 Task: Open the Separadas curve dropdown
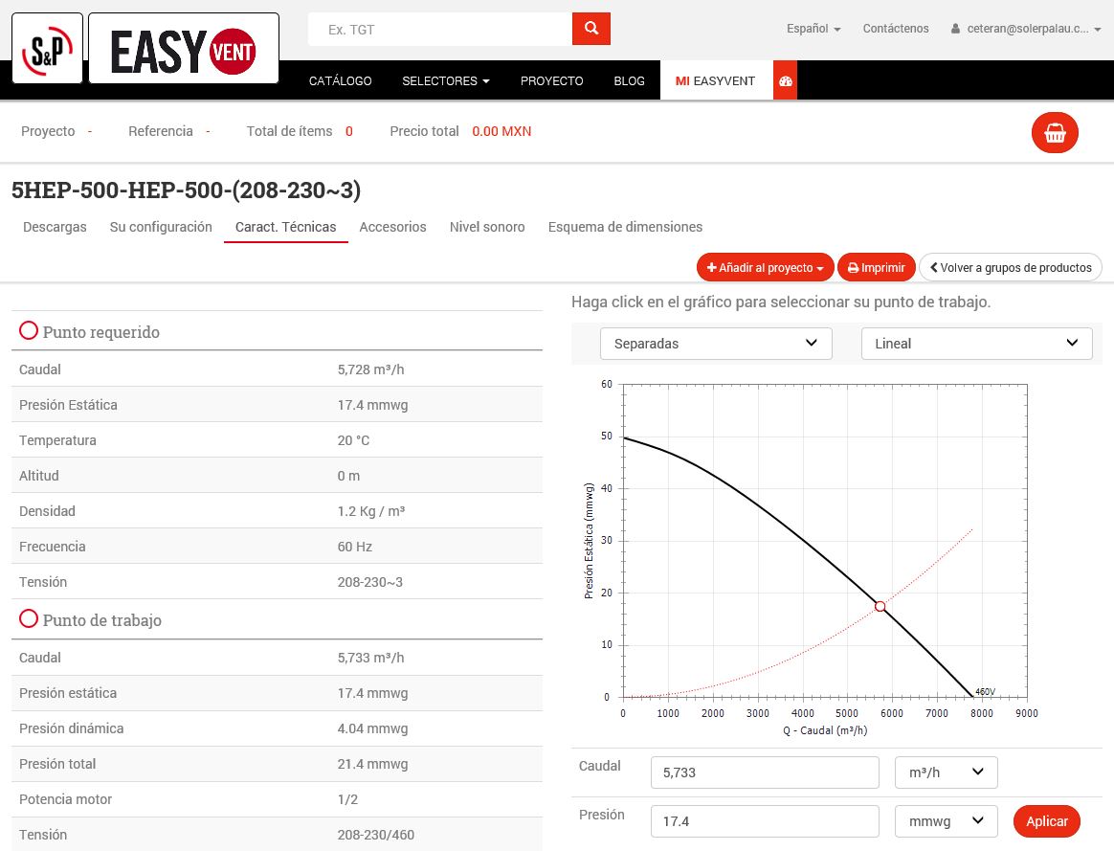point(716,344)
